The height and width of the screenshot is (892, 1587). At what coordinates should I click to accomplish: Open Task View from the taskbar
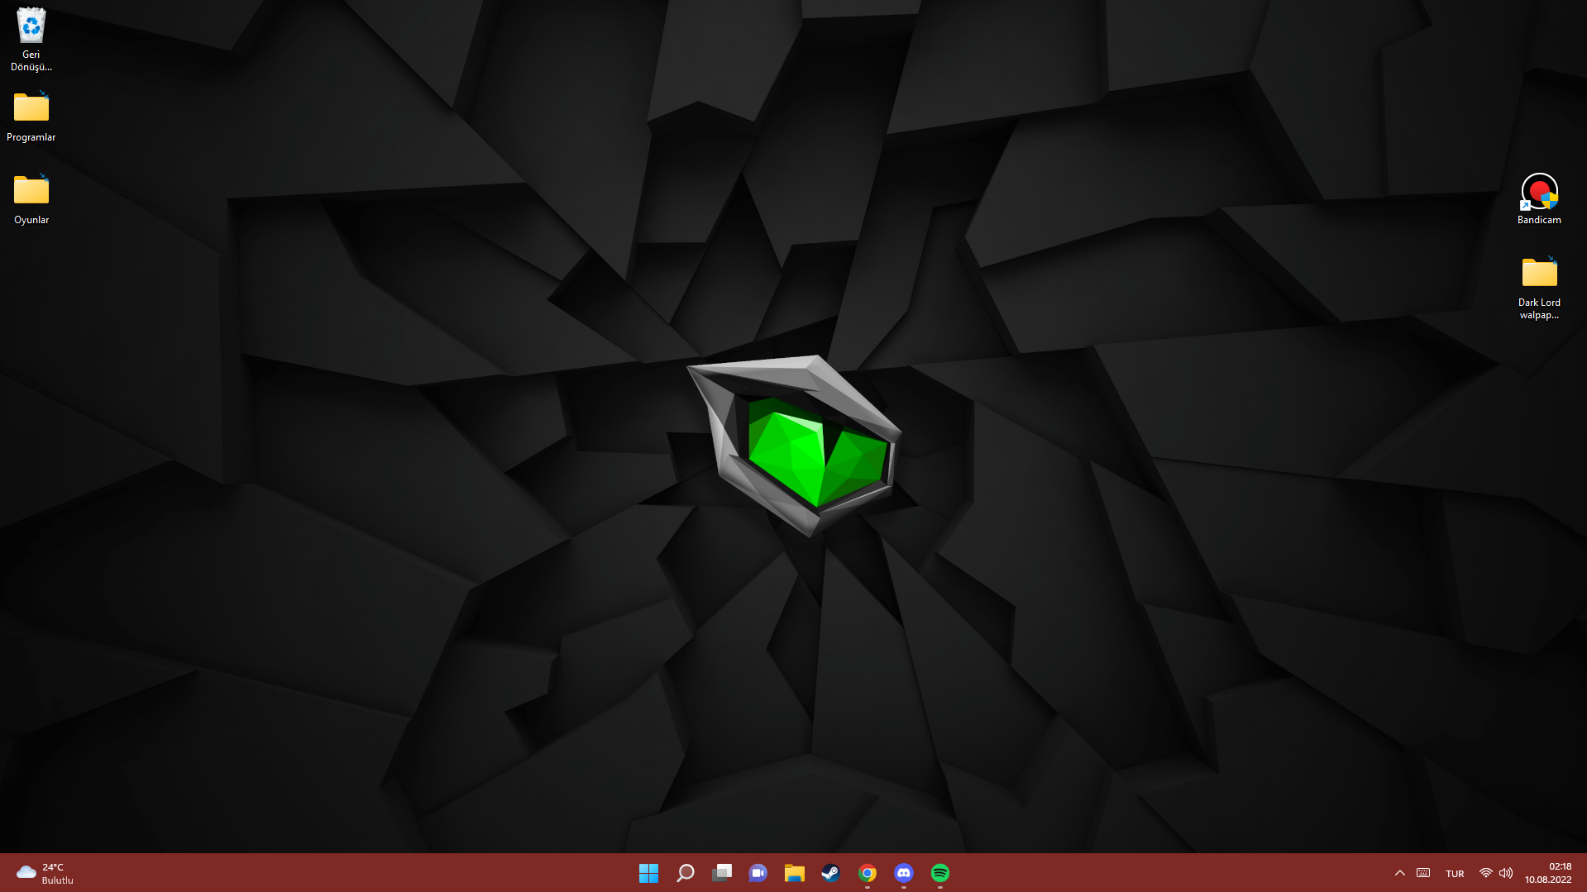coord(722,873)
